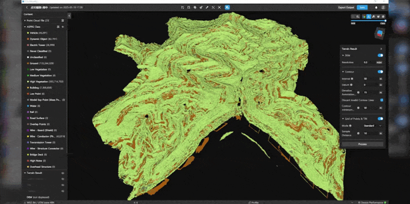Click the 3D view orientation cube
This screenshot has height=204, width=410.
point(380,34)
